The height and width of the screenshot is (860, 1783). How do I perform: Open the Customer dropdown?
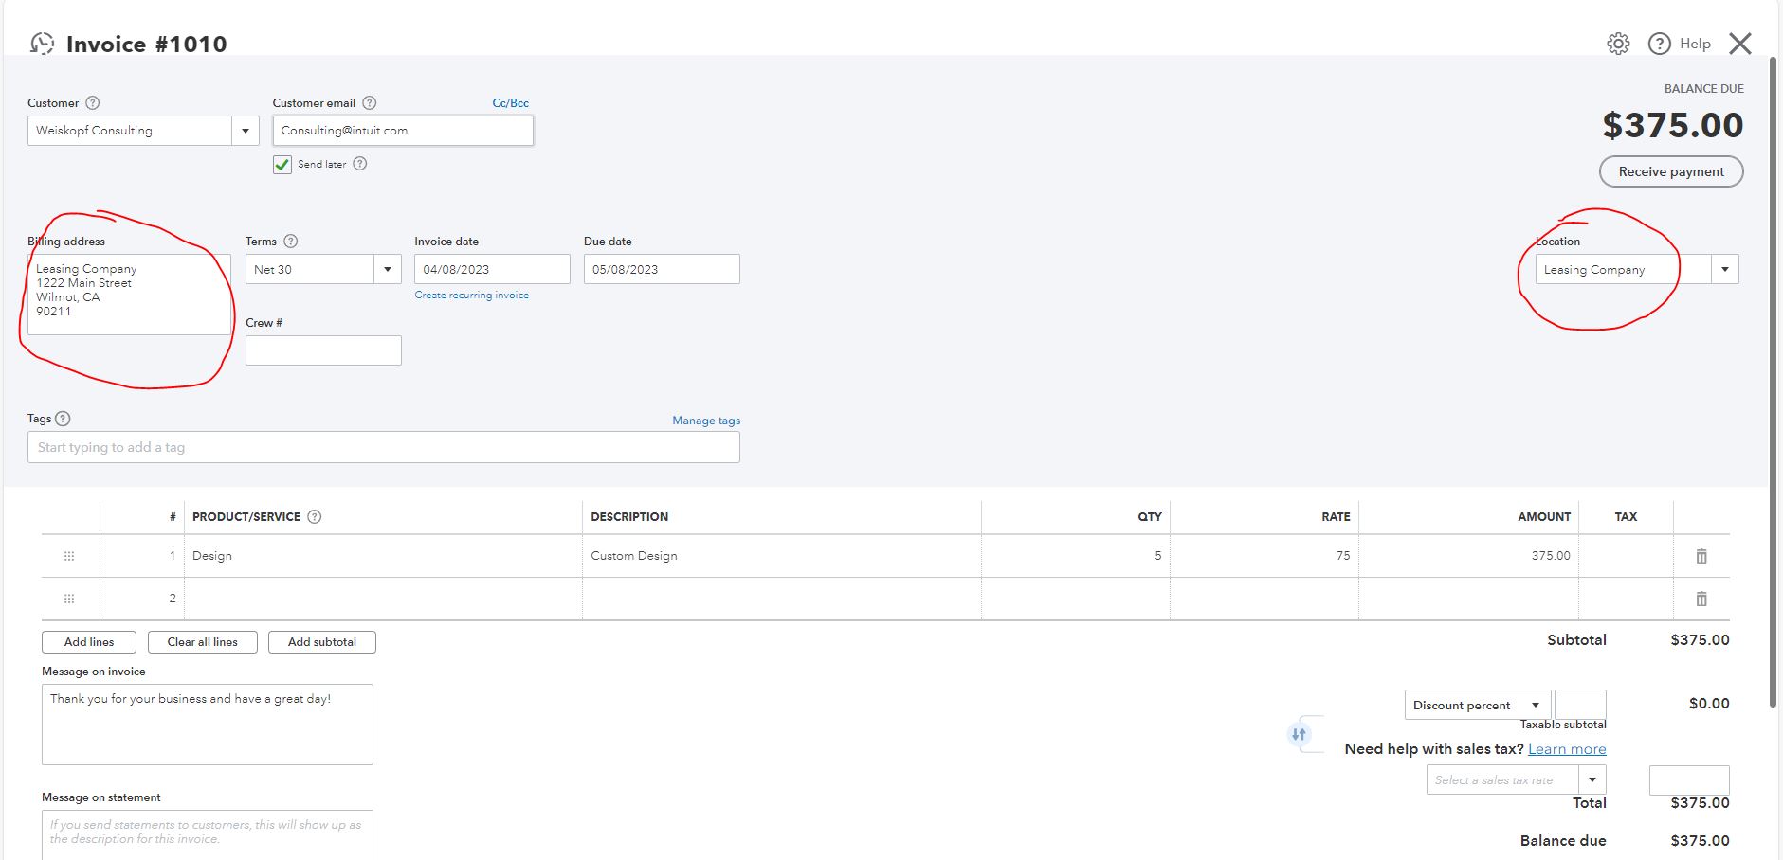point(246,130)
